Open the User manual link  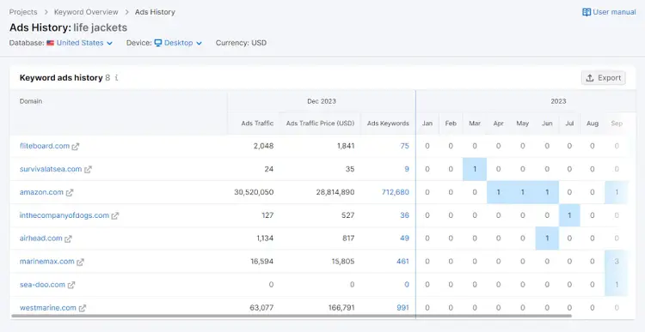(x=614, y=12)
